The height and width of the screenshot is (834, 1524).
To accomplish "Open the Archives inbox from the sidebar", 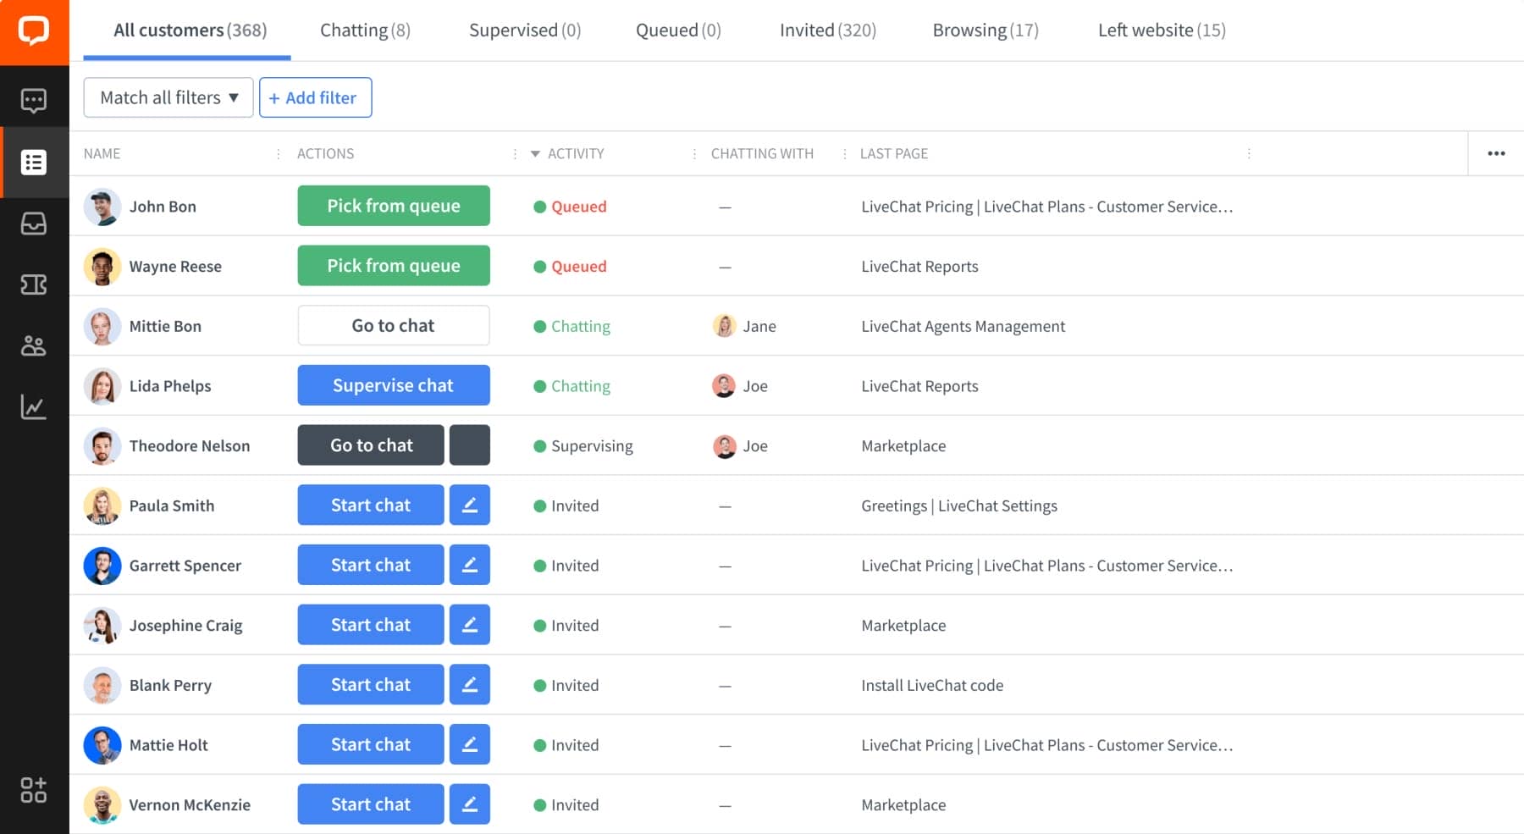I will click(34, 223).
